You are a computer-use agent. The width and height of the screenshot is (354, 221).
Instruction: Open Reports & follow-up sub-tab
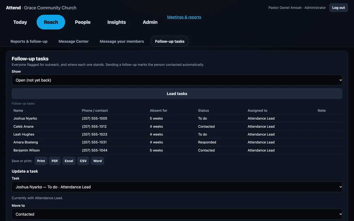click(29, 41)
